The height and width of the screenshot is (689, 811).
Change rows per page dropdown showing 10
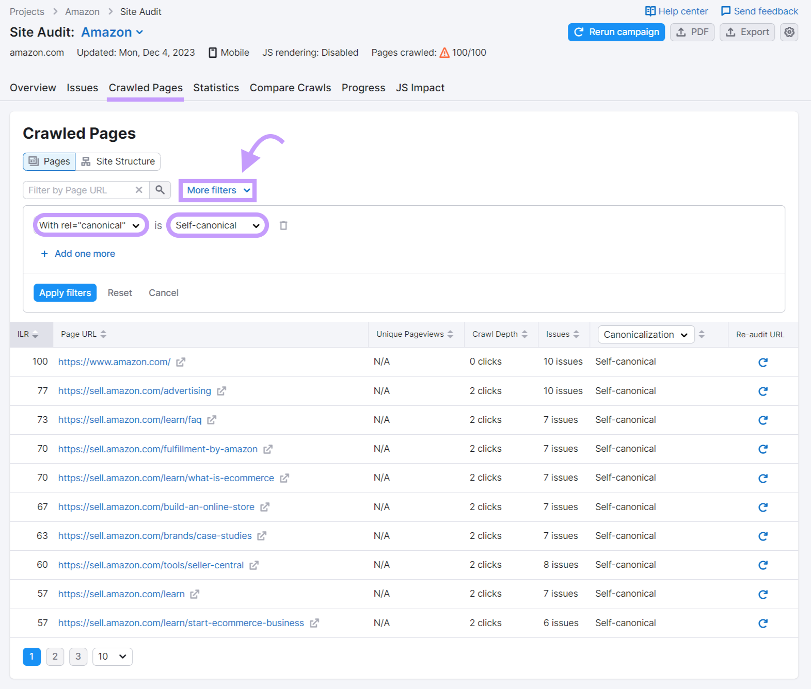point(113,657)
